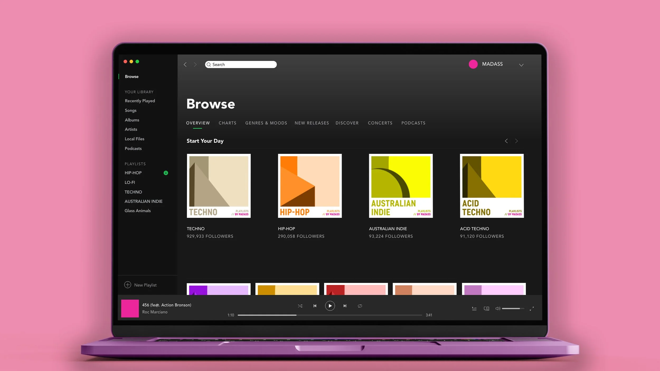
Task: Open MADASS username link
Action: [492, 64]
